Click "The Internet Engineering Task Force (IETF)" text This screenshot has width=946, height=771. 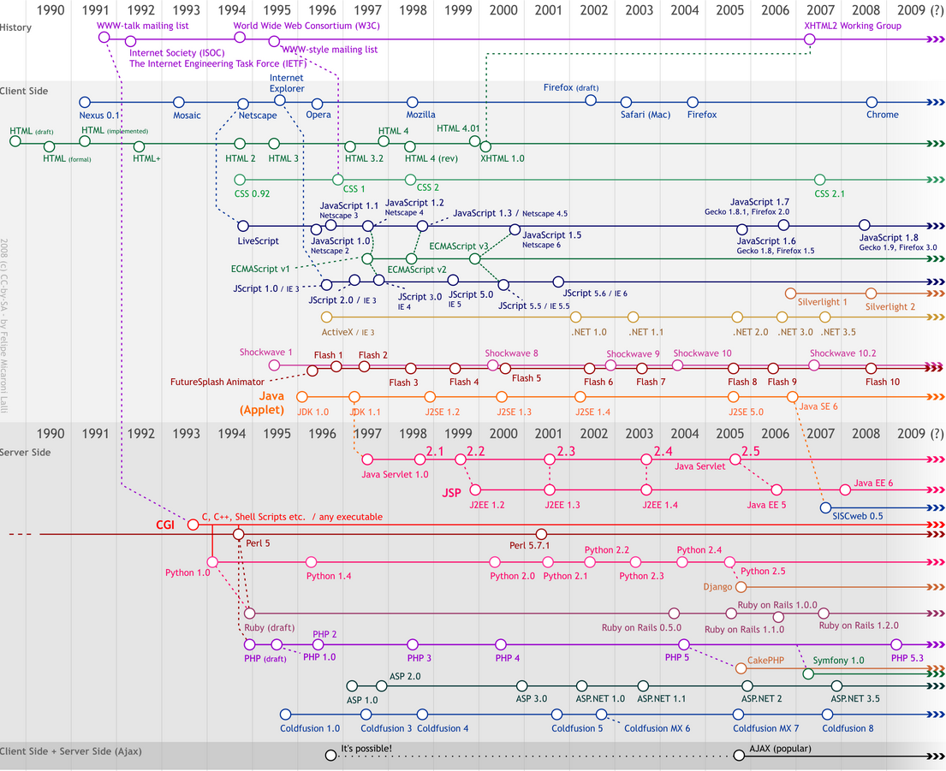(x=217, y=64)
